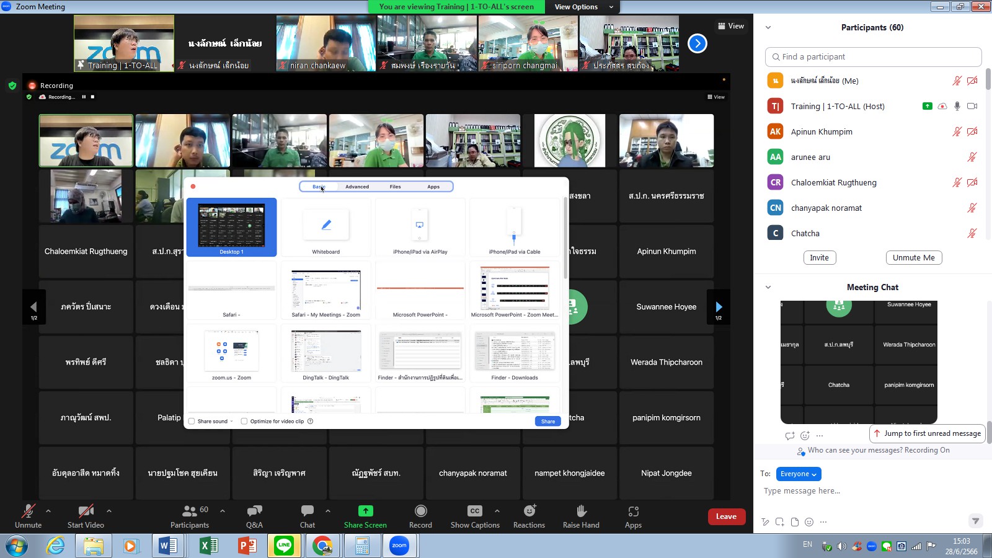Open arrow menu beside Show Captions
Image resolution: width=992 pixels, height=558 pixels.
pos(497,511)
